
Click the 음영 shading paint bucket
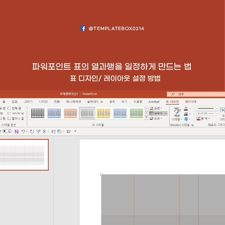click(151, 108)
